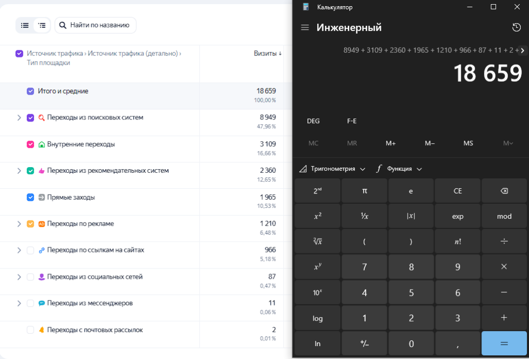
Task: Click the Источник трафика (детально) breadcrumb
Action: click(133, 53)
